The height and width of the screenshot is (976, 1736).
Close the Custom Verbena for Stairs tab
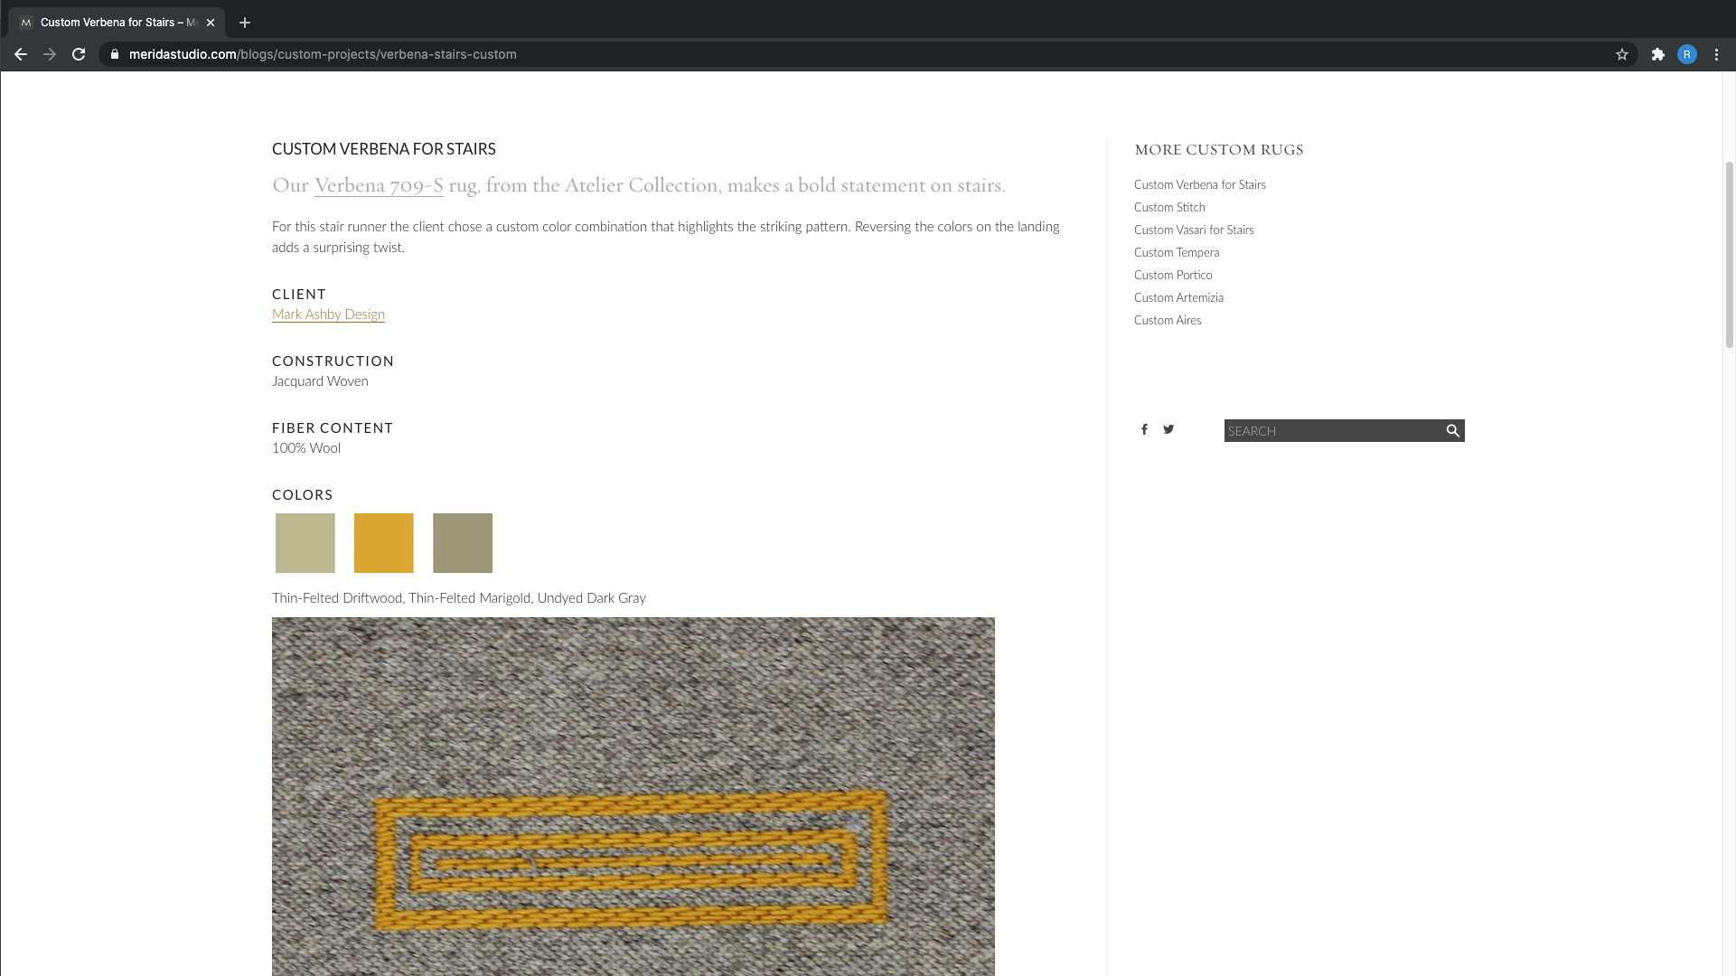(x=211, y=23)
